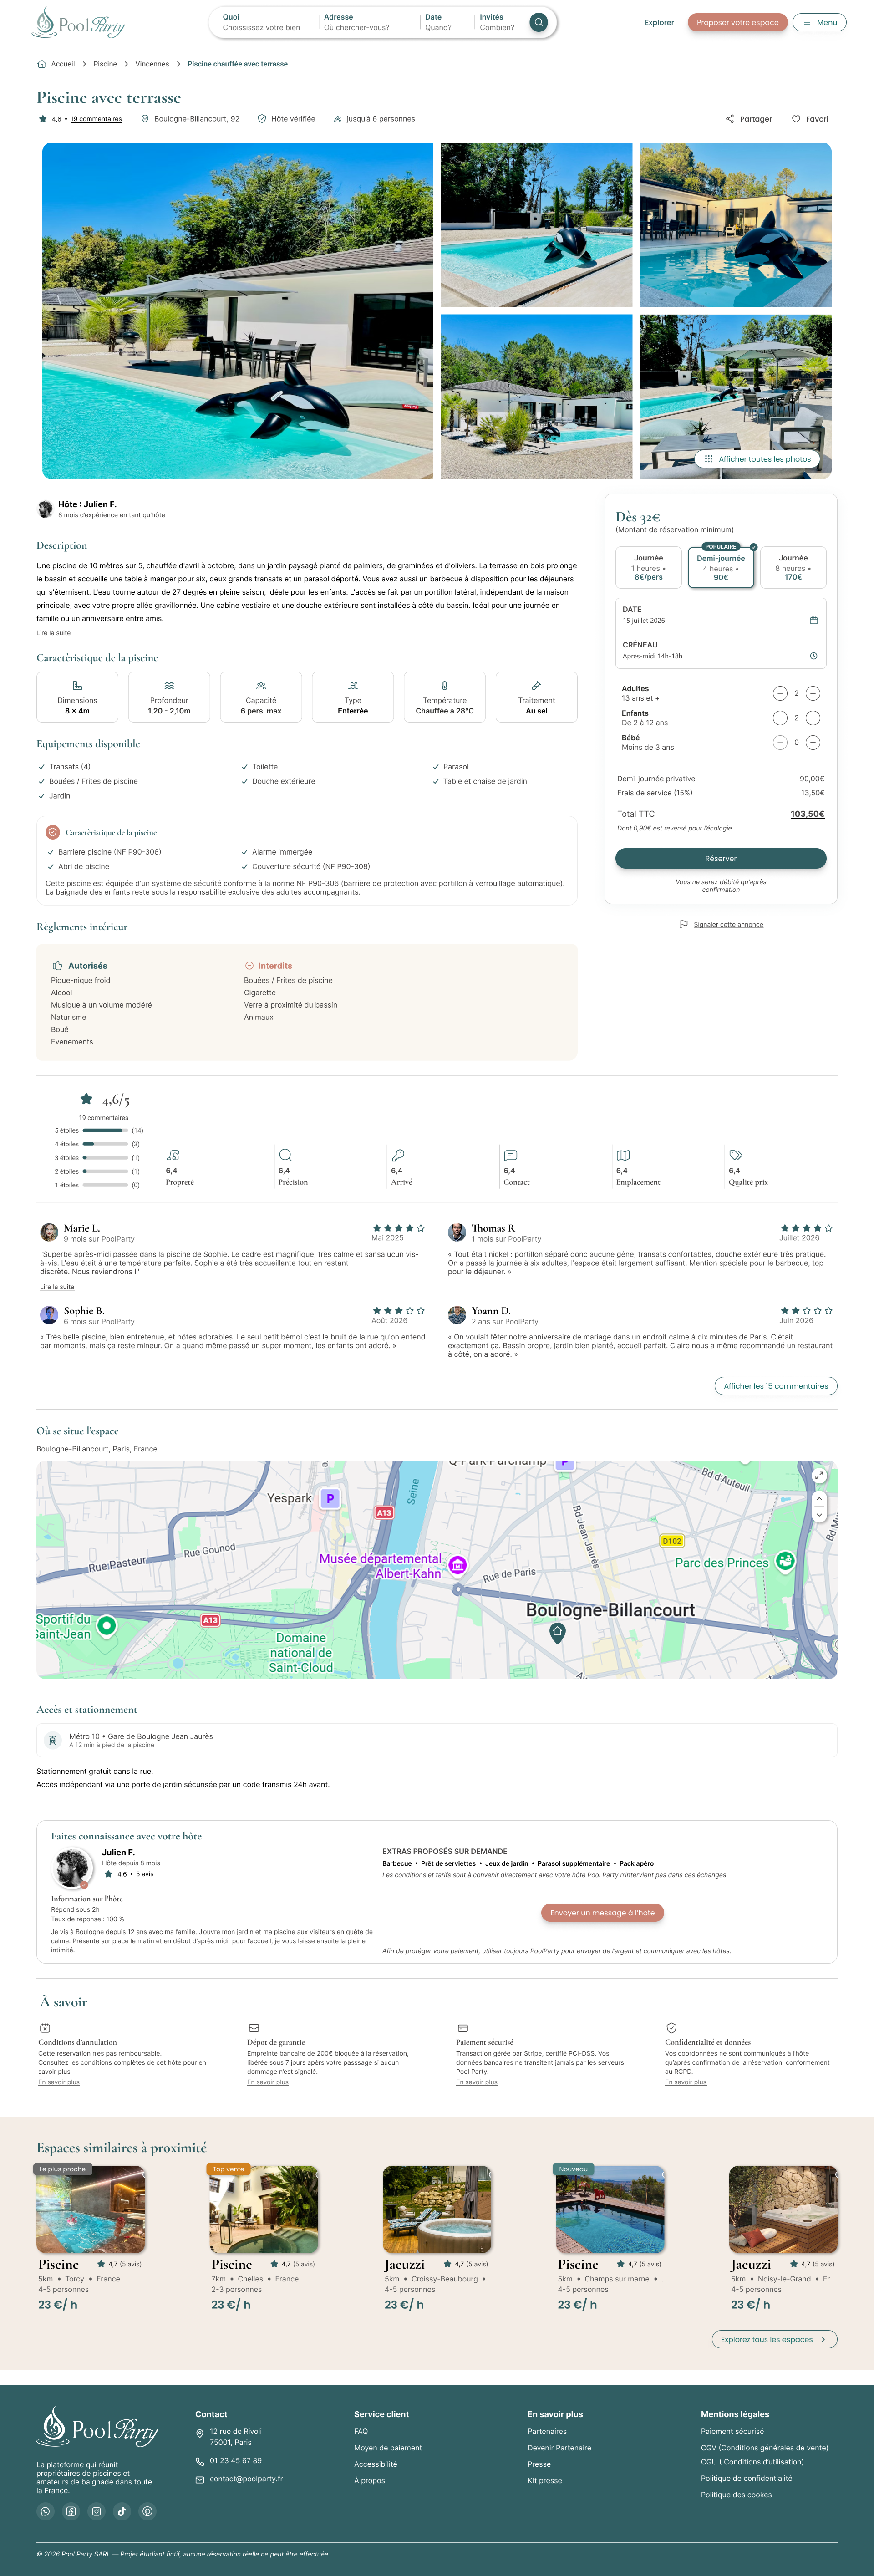
Task: Add listing to favorites with heart icon
Action: (x=796, y=119)
